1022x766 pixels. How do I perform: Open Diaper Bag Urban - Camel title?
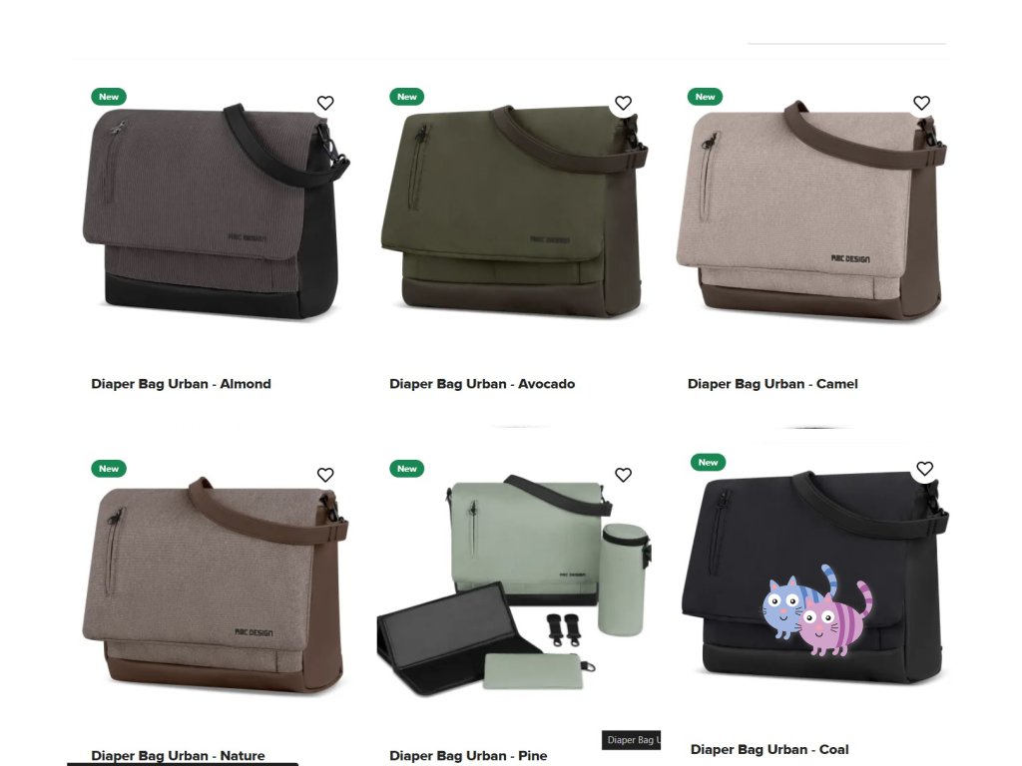pyautogui.click(x=772, y=384)
